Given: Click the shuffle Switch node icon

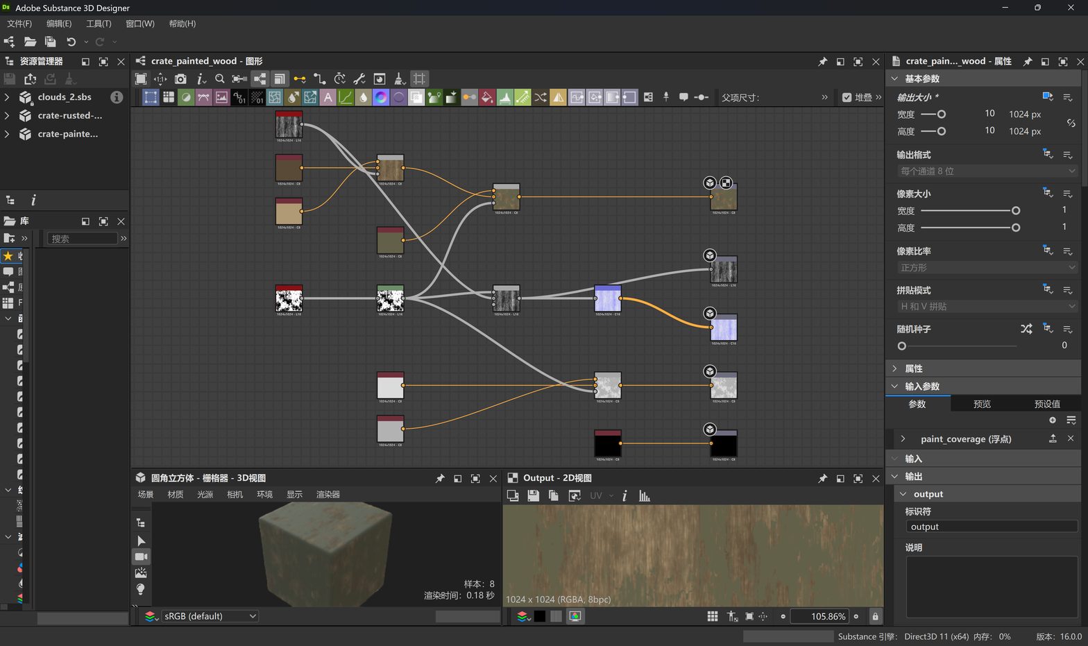Looking at the screenshot, I should pos(540,97).
